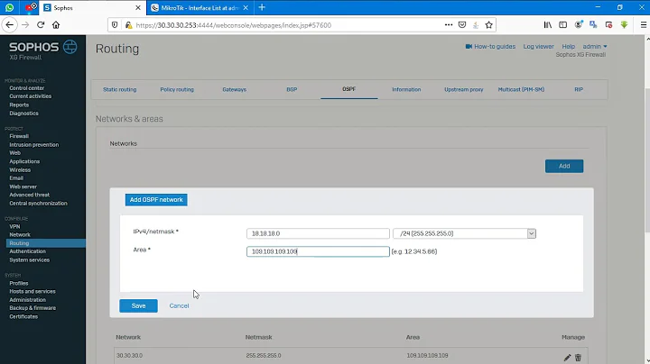Click the browser Back arrow
The height and width of the screenshot is (364, 650).
tap(10, 25)
